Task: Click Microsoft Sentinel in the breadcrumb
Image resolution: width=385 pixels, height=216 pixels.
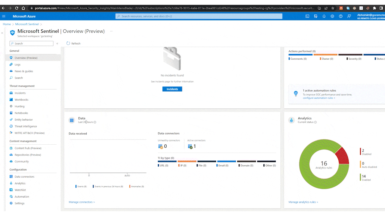Action: (x=27, y=24)
